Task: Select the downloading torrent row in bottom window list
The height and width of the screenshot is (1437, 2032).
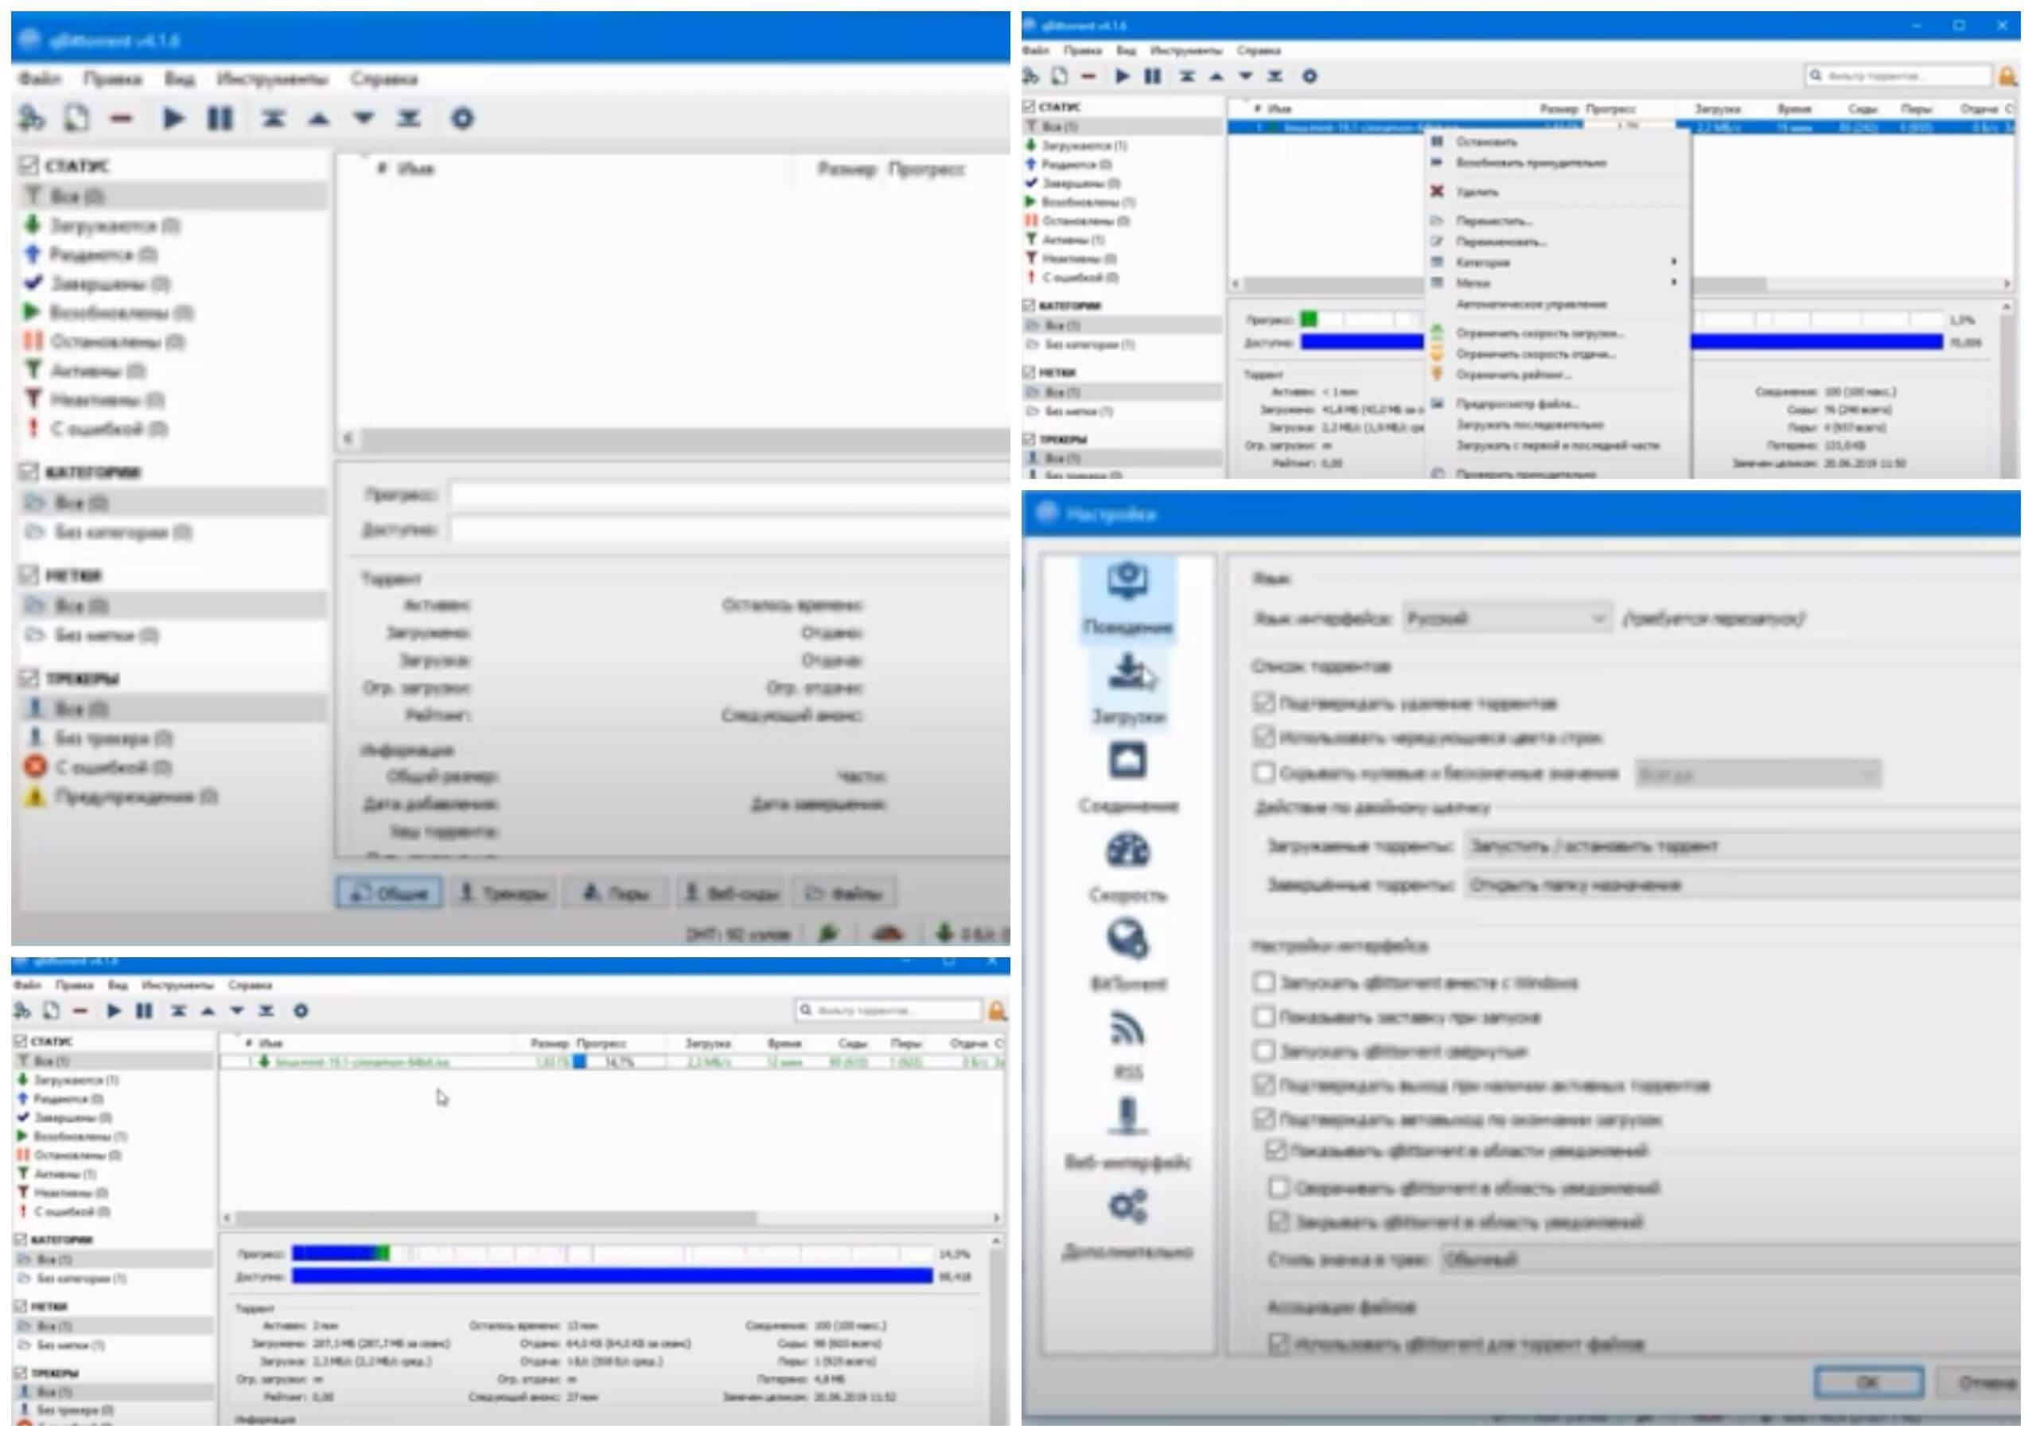Action: pos(612,1061)
